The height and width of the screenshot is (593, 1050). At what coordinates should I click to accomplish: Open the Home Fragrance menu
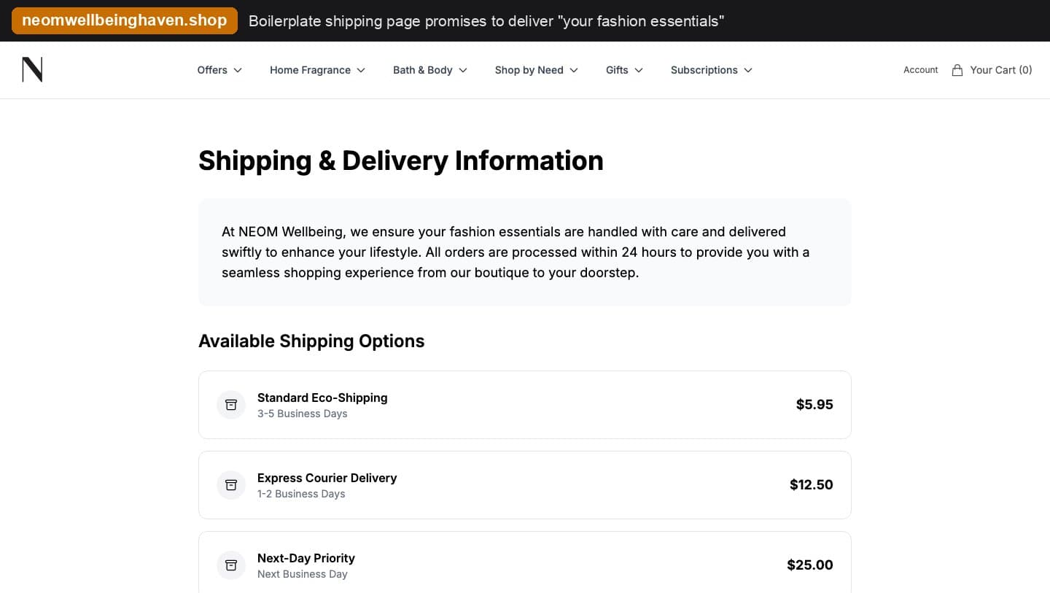tap(318, 70)
